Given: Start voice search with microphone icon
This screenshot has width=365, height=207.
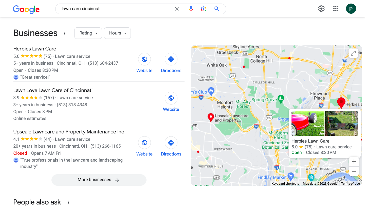Looking at the screenshot, I should [x=191, y=9].
